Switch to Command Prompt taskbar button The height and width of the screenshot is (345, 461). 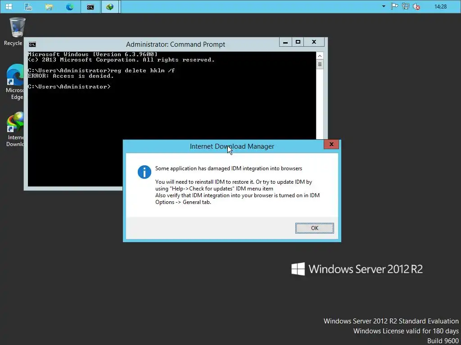point(90,6)
